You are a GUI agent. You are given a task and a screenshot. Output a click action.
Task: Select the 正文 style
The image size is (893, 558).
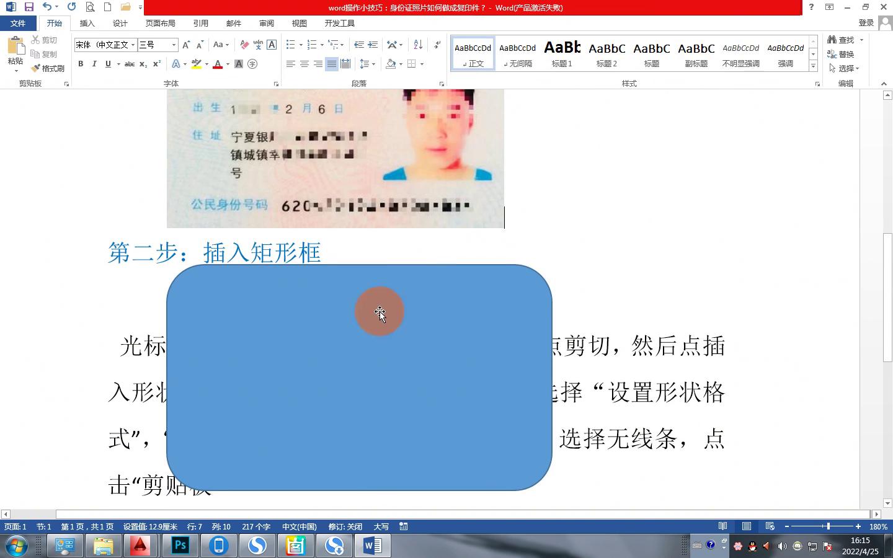(473, 53)
